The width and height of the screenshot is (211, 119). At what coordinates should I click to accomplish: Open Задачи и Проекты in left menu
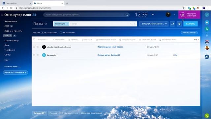tap(13, 31)
